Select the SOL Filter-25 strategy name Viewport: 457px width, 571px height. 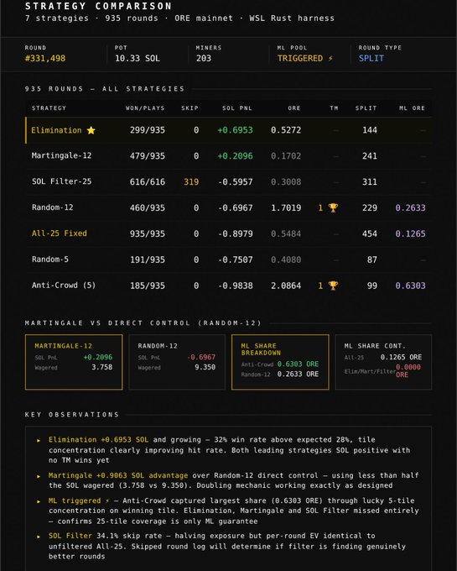pyautogui.click(x=61, y=181)
